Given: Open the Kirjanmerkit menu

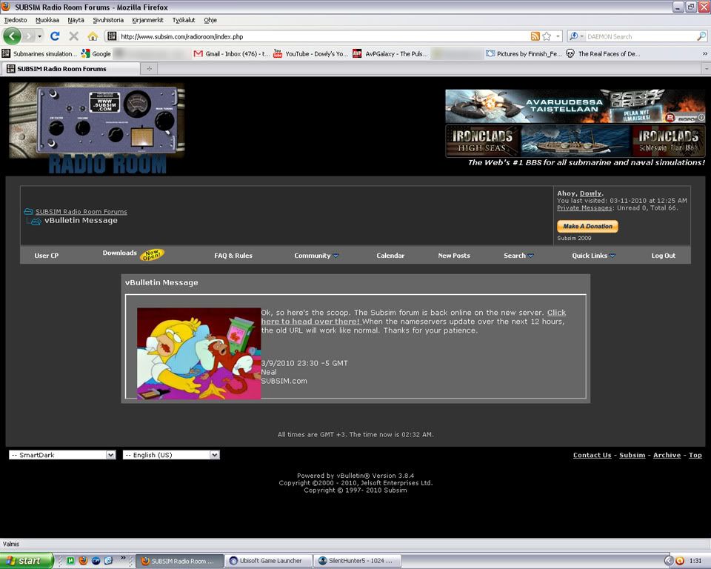Looking at the screenshot, I should point(147,20).
